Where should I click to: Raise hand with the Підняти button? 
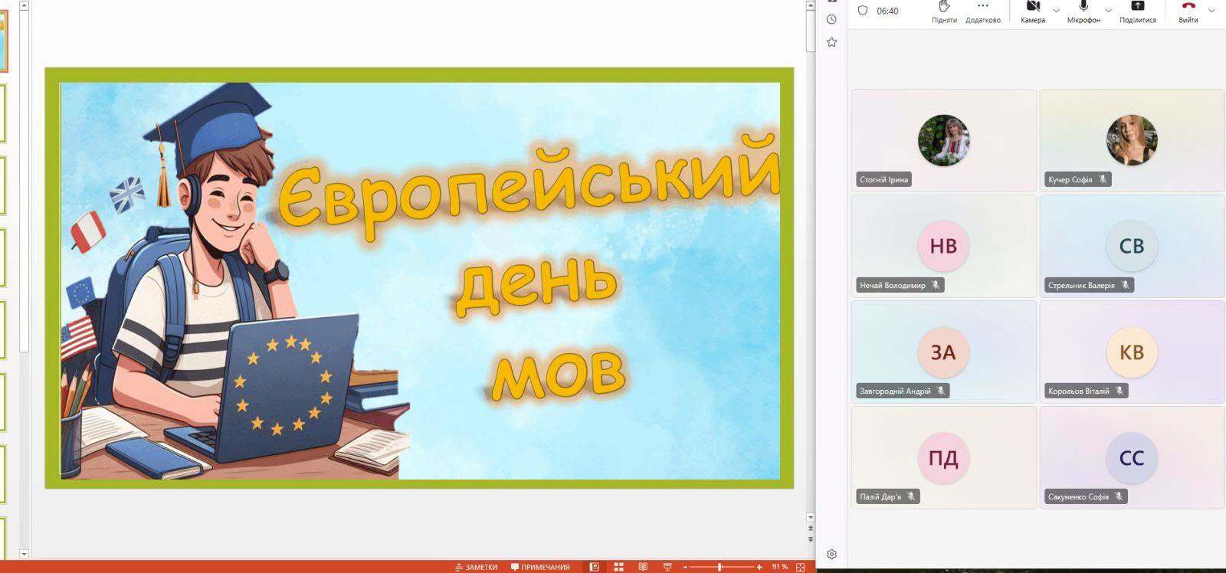[944, 11]
